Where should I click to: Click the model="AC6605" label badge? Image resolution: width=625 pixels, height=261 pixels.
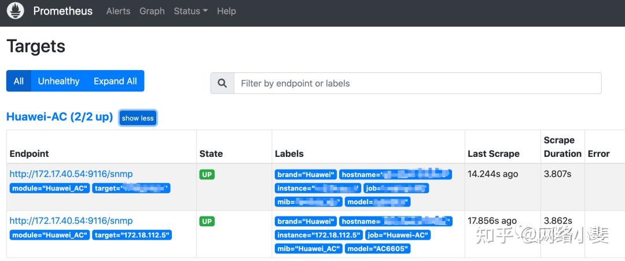point(377,249)
